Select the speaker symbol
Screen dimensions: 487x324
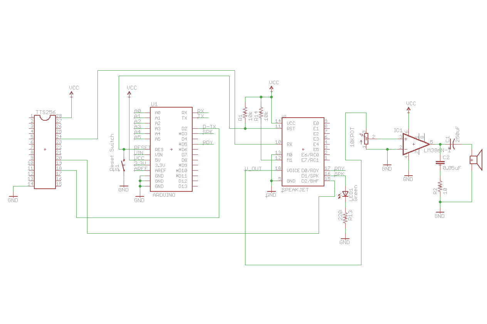coord(476,160)
